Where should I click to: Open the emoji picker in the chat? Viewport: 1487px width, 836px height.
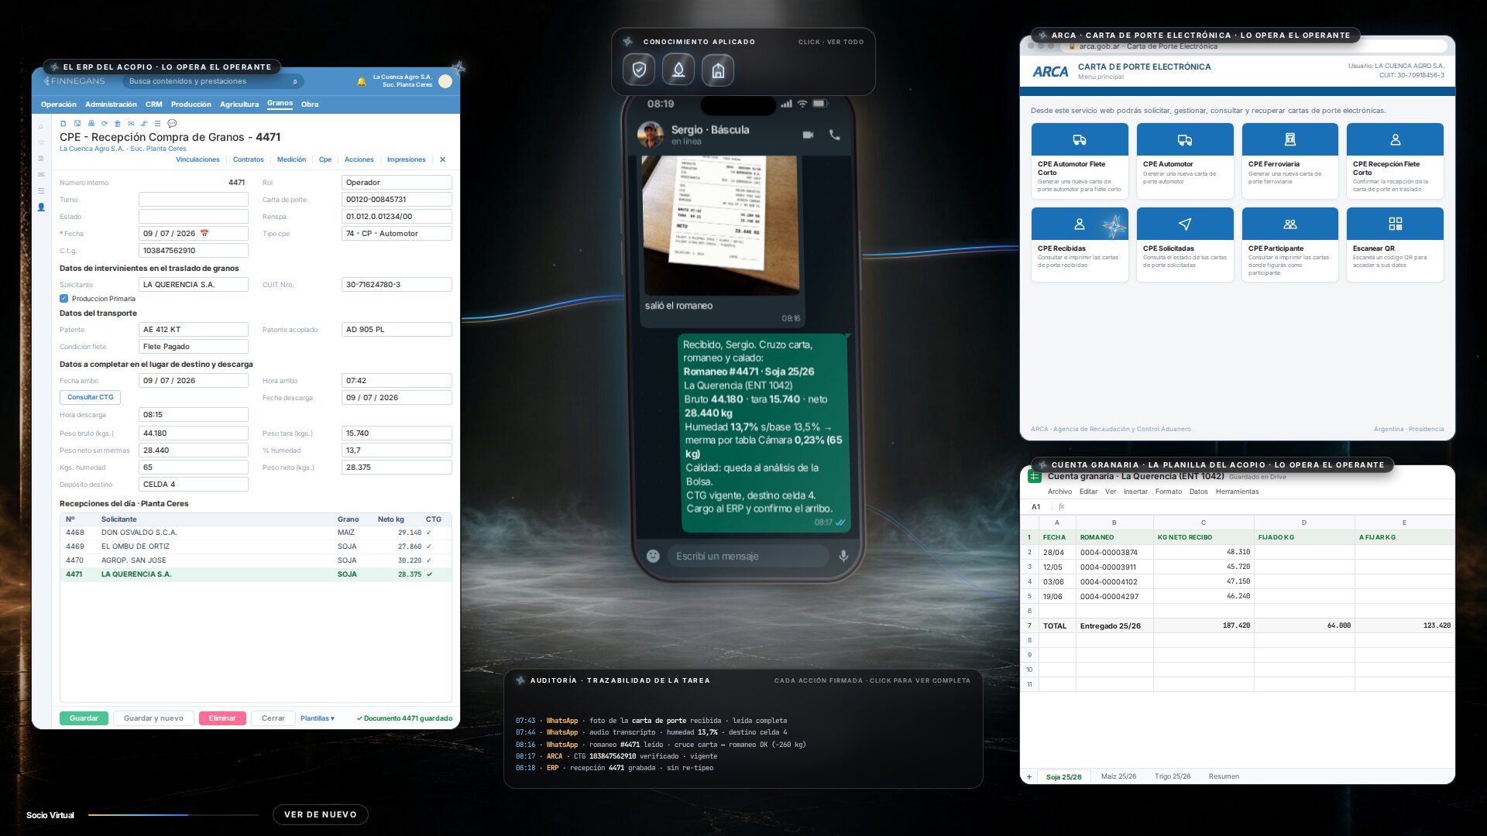pyautogui.click(x=653, y=556)
